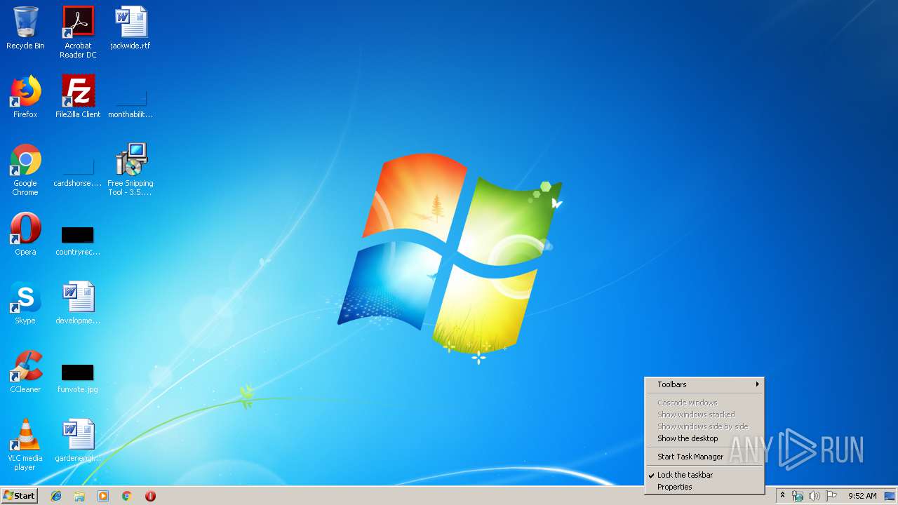Choose Show the desktop in context menu
The image size is (898, 505).
tap(704, 438)
